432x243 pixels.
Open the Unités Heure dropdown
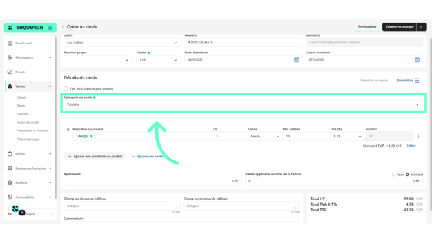click(265, 136)
